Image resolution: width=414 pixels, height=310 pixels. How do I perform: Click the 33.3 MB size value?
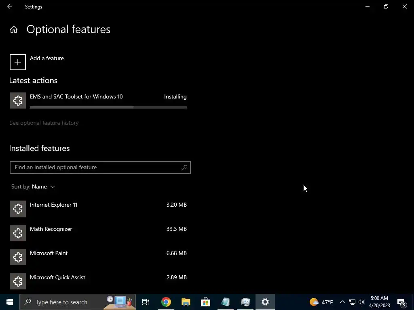click(176, 229)
